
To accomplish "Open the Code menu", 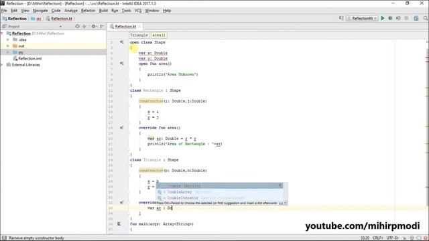I will [x=56, y=11].
